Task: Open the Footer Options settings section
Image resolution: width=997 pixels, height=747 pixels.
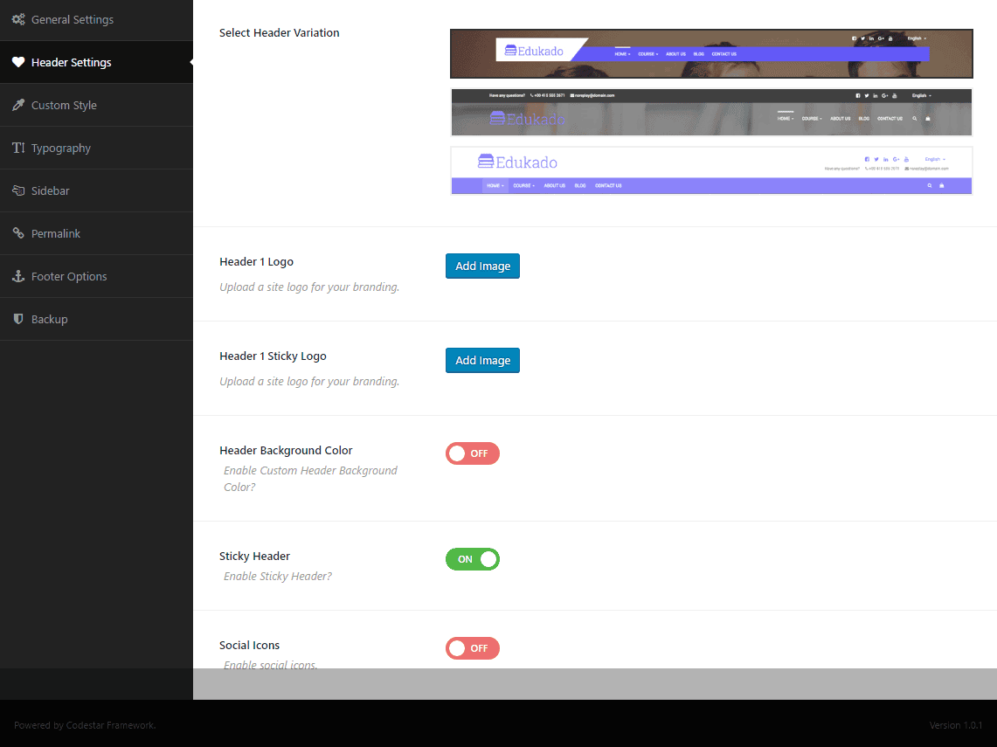Action: (x=70, y=276)
